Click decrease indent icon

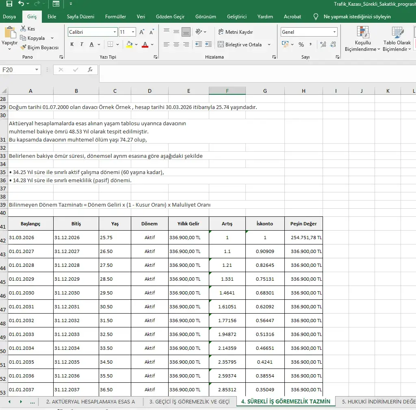(198, 44)
